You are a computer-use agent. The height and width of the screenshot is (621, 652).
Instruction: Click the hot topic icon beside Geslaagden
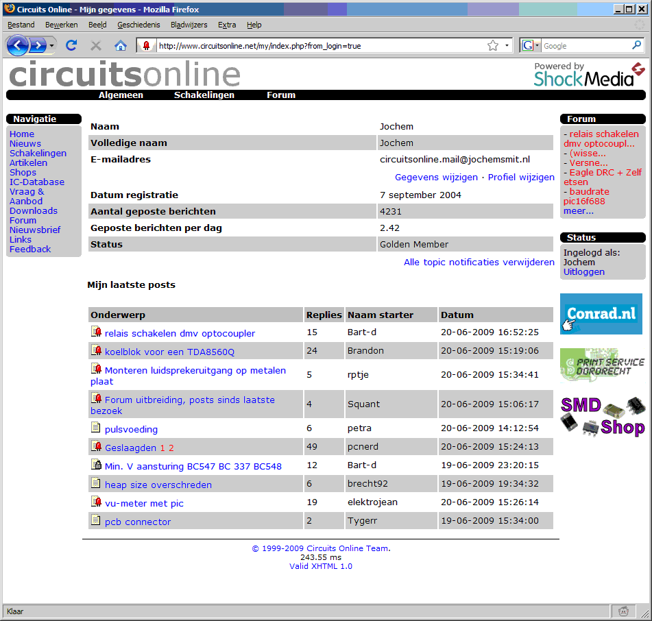coord(96,447)
